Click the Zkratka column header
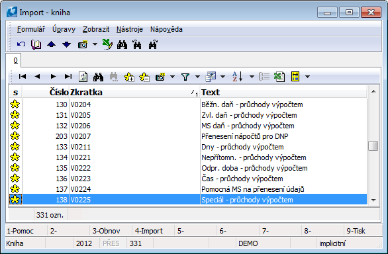The width and height of the screenshot is (388, 254). click(134, 92)
